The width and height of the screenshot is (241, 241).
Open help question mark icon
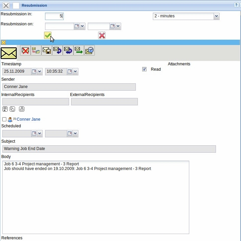pos(236,5)
